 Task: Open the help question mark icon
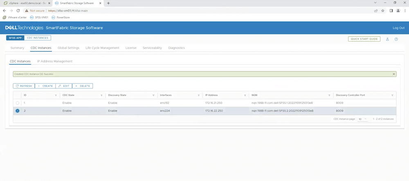pos(396,39)
